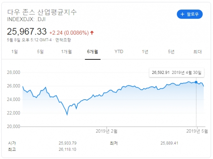Switch chart to YTD tab
Image resolution: width=213 pixels, height=159 pixels.
[119, 52]
